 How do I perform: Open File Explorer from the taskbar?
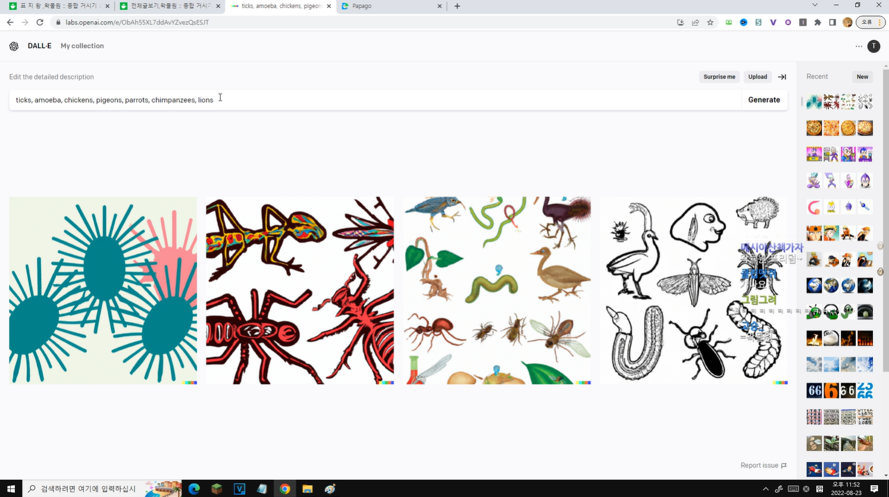point(307,489)
